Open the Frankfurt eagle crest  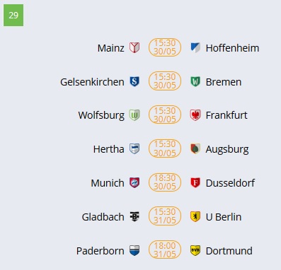click(x=195, y=115)
